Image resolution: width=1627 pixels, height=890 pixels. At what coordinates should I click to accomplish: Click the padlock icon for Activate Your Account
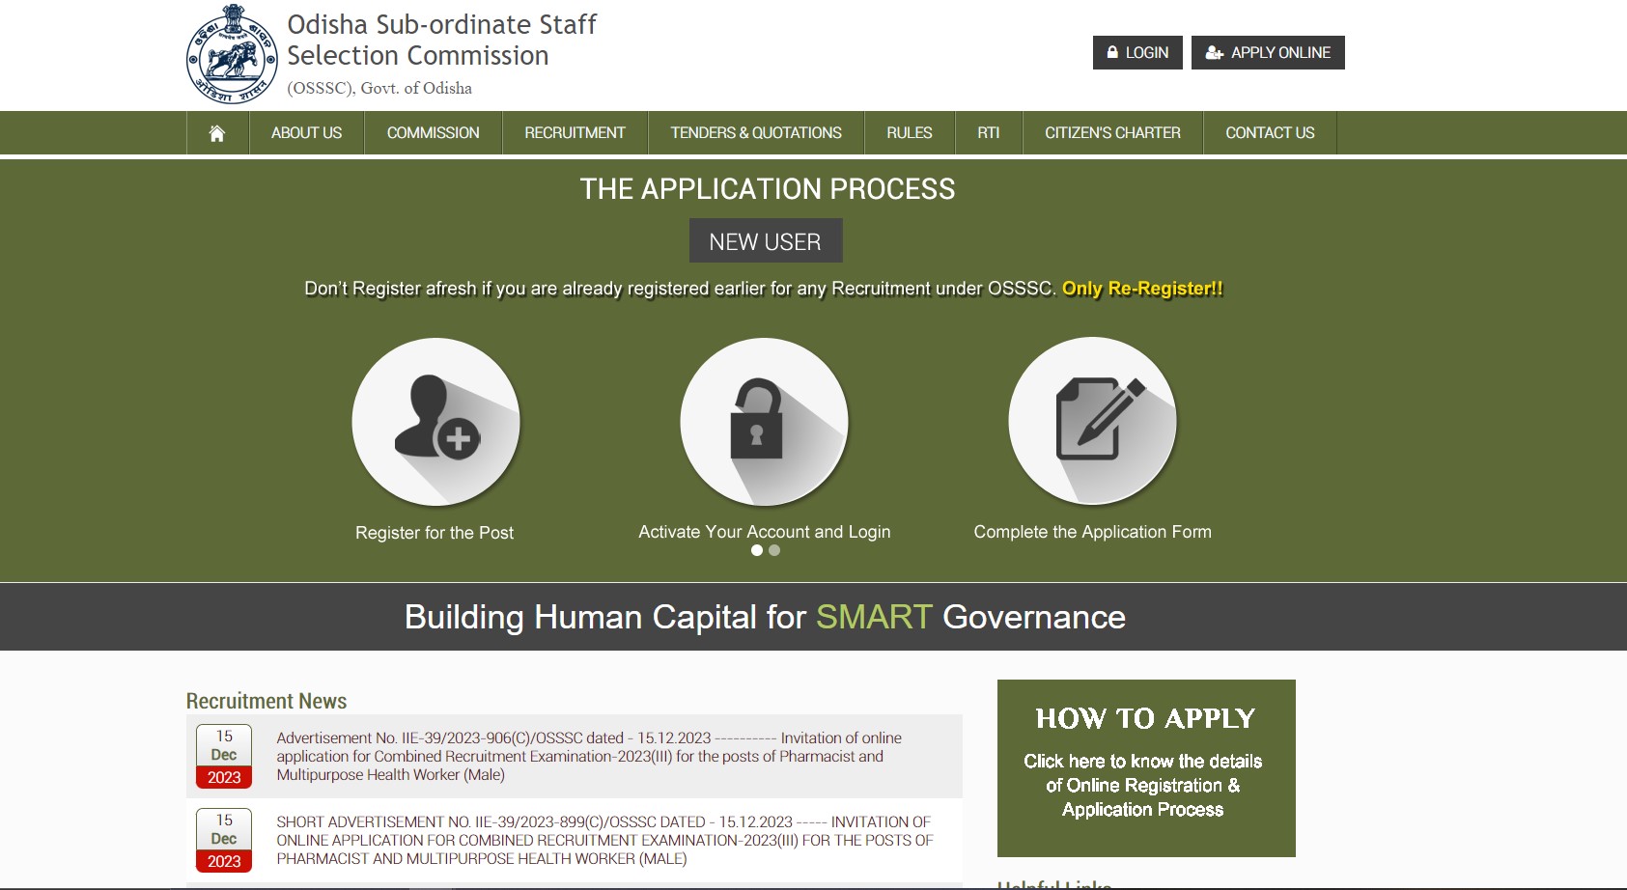[764, 422]
